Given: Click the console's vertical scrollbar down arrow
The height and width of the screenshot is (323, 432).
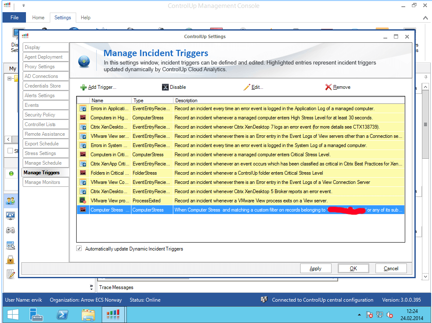Looking at the screenshot, I should point(425,276).
